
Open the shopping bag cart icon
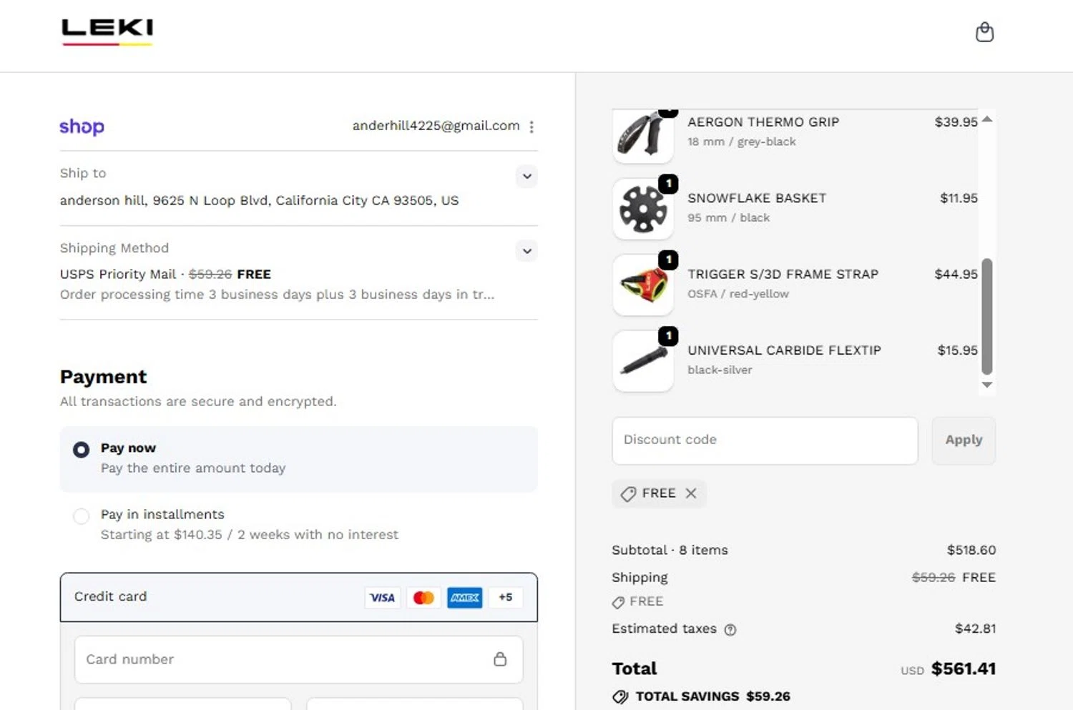985,32
